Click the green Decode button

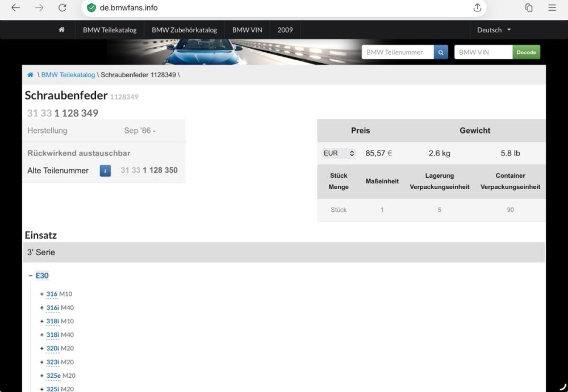pyautogui.click(x=527, y=52)
